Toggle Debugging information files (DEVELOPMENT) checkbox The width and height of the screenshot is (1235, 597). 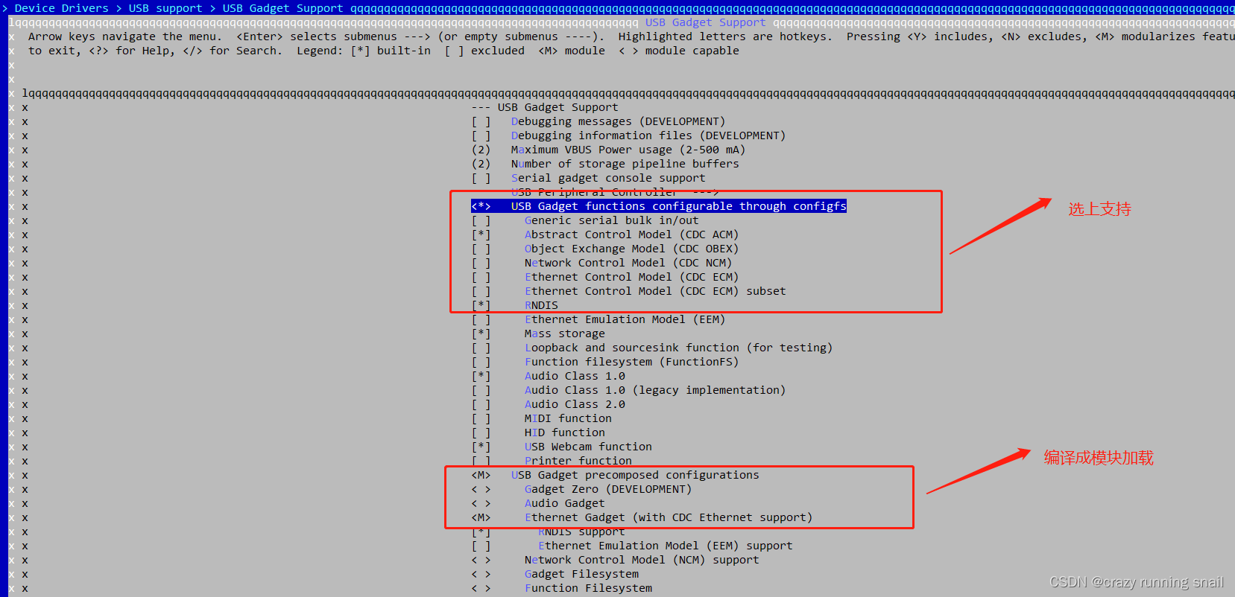point(481,135)
